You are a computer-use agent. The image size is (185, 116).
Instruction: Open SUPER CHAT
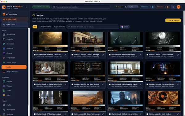coord(15,19)
